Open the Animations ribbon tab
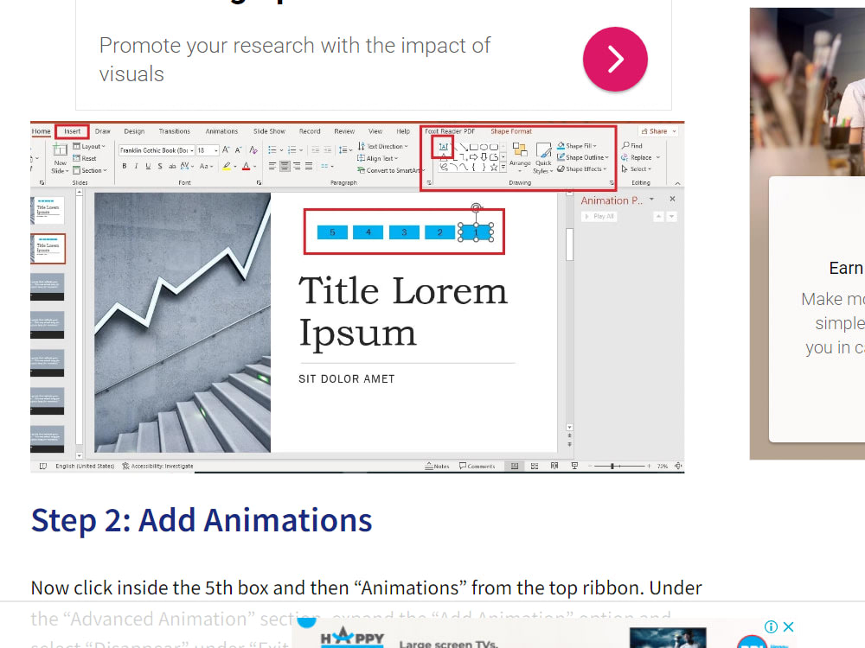 pos(221,131)
